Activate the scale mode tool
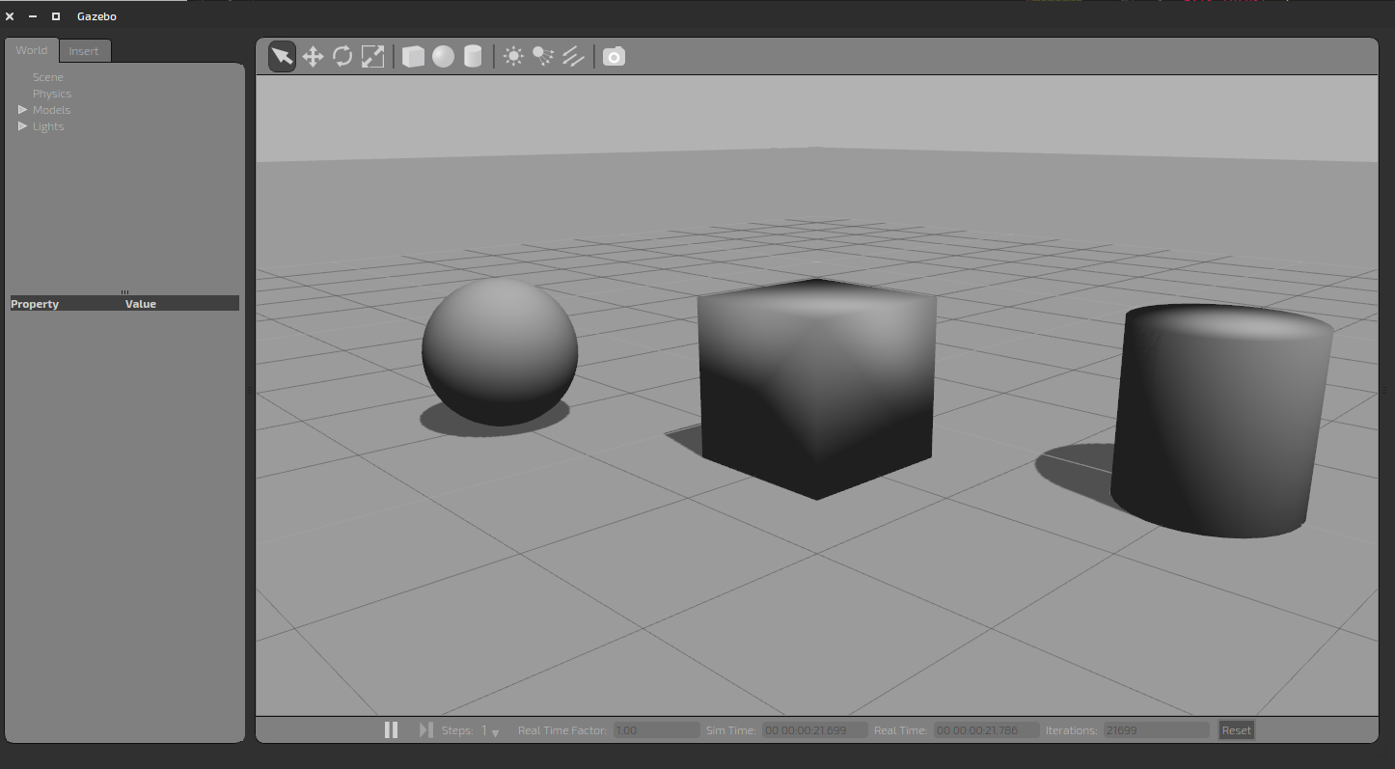 pyautogui.click(x=372, y=57)
